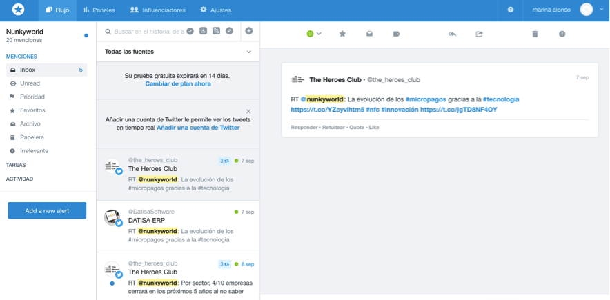Screen dimensions: 610x300
Task: Click Quote under the tweet
Action: (357, 128)
